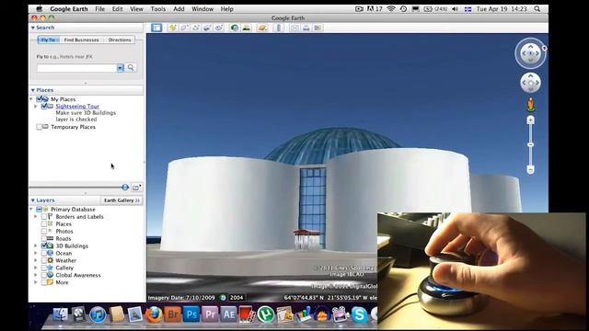Open the File menu
The image size is (589, 331).
[x=100, y=8]
